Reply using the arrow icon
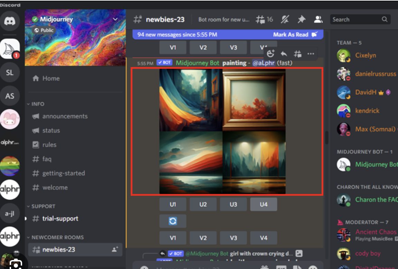 click(x=283, y=53)
